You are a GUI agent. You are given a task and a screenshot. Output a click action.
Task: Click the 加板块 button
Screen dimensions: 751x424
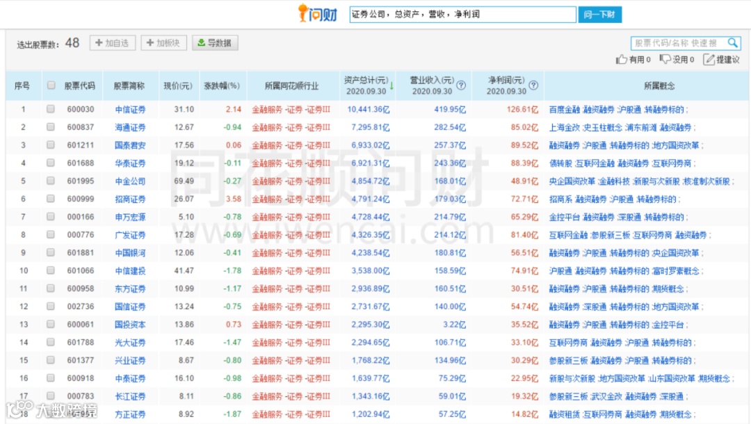coord(163,43)
